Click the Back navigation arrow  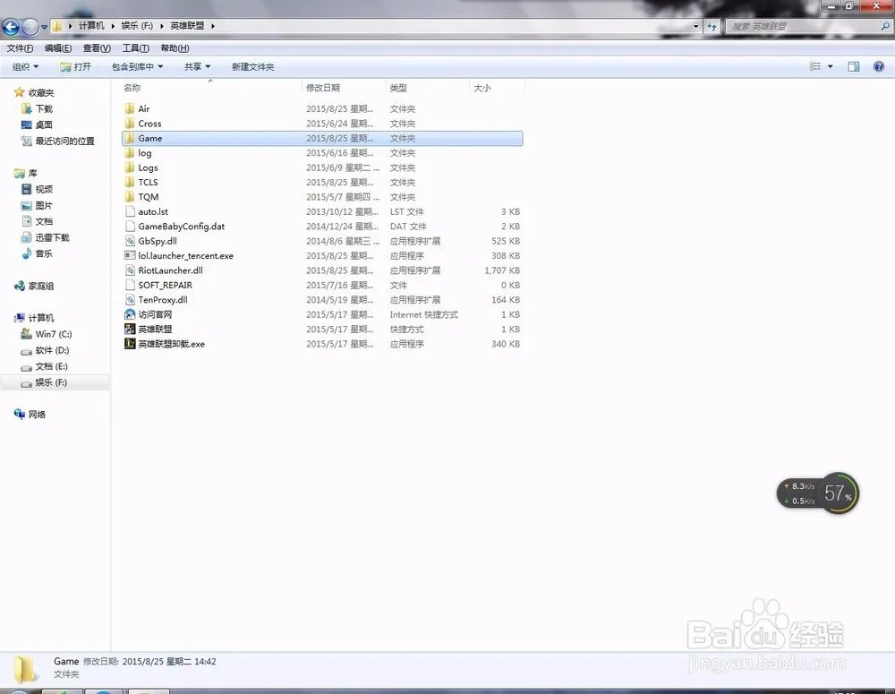point(11,26)
